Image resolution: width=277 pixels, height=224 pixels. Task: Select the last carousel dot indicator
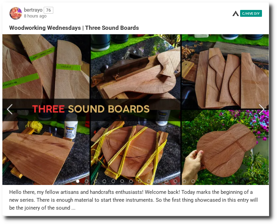pos(193,181)
